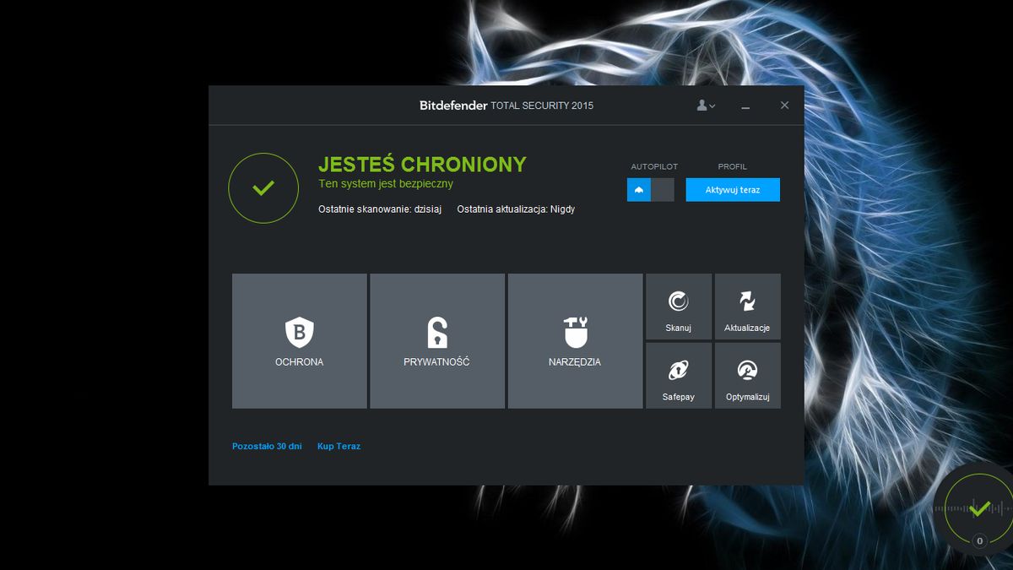Minimize the Bitdefender window
Screen dimensions: 1013x570
(745, 106)
